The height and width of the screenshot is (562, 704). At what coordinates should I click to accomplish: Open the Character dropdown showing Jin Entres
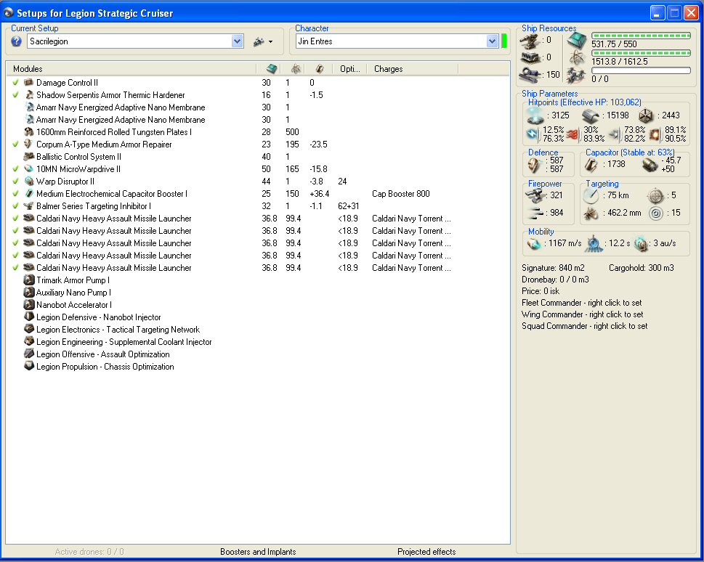tap(492, 42)
